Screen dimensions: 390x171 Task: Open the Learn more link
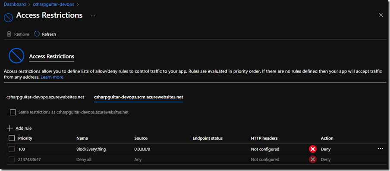(x=52, y=77)
